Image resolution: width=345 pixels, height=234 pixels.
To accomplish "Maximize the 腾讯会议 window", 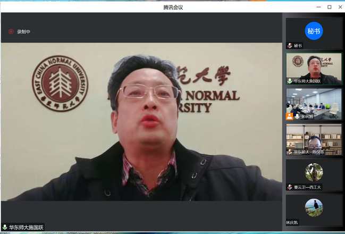I will pyautogui.click(x=329, y=7).
